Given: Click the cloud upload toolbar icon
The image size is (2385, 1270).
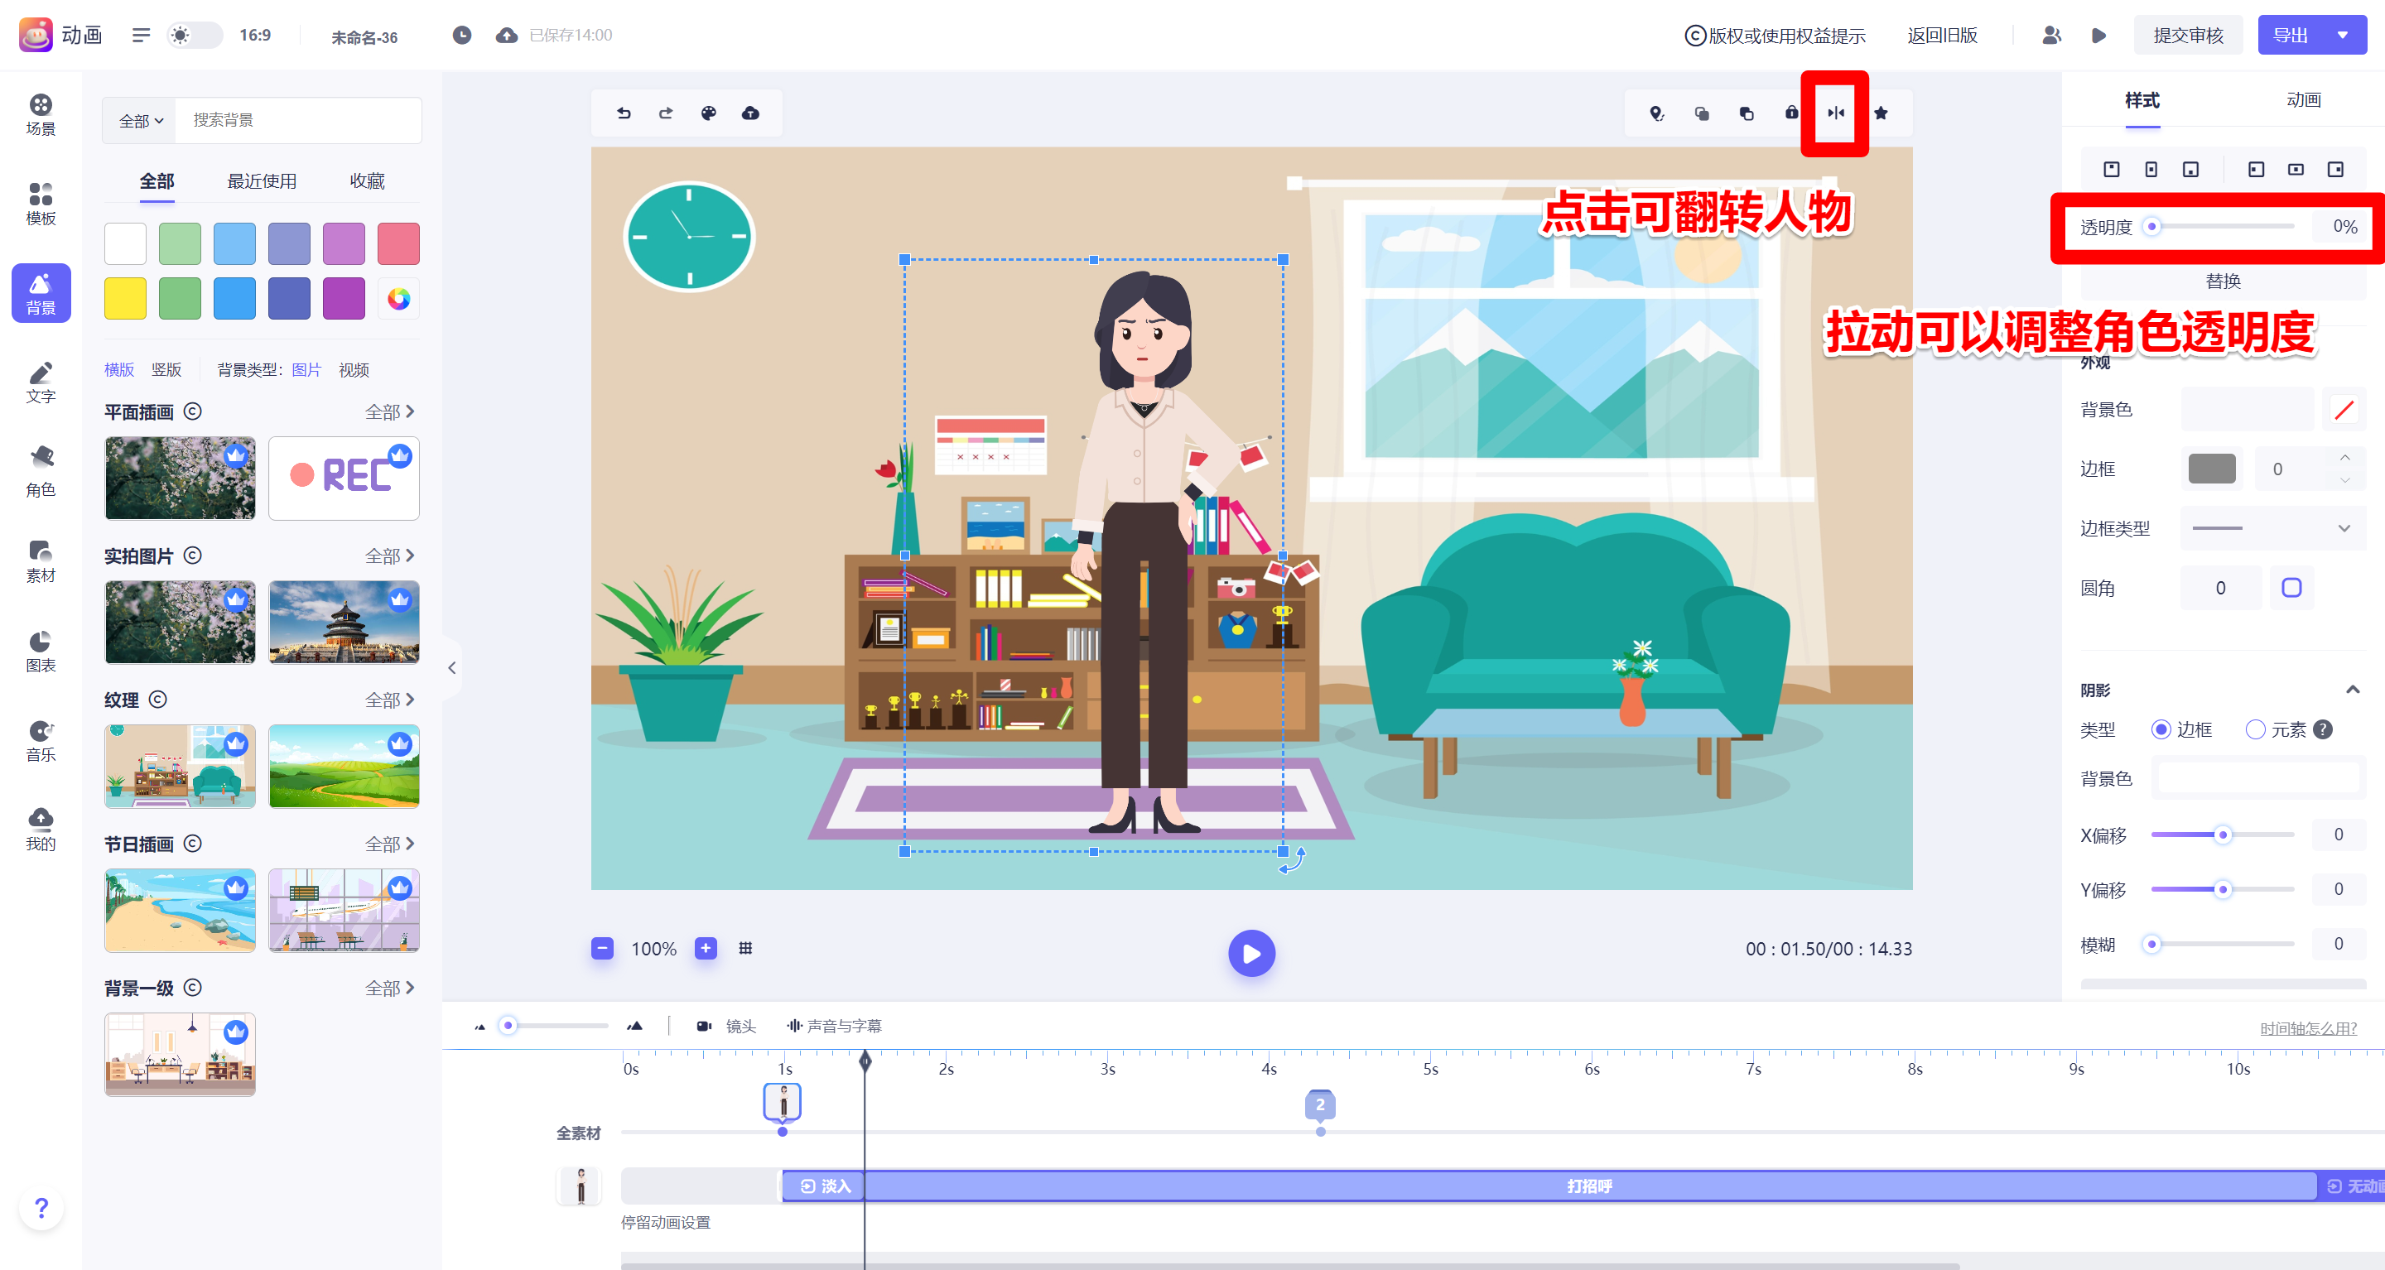Looking at the screenshot, I should (751, 113).
